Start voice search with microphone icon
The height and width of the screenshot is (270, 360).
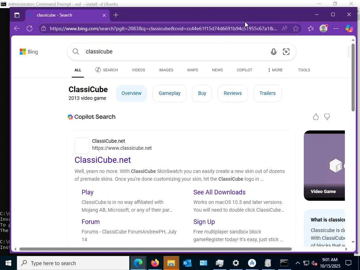(x=274, y=52)
